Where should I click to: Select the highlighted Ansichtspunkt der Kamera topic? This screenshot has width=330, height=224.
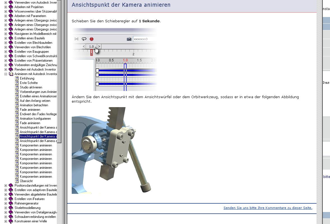tap(38, 136)
